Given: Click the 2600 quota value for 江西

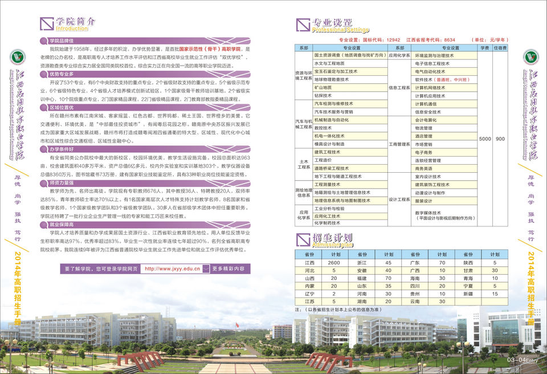Looking at the screenshot, I should (x=334, y=263).
